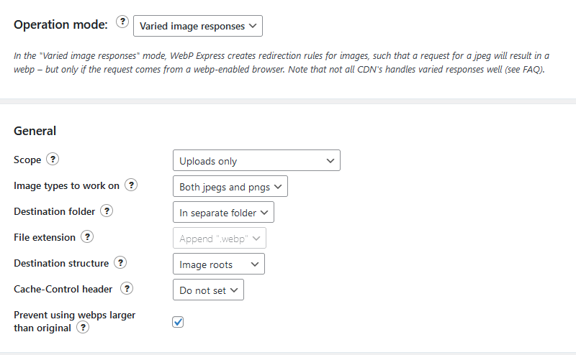View the File extension help icon

pyautogui.click(x=87, y=236)
